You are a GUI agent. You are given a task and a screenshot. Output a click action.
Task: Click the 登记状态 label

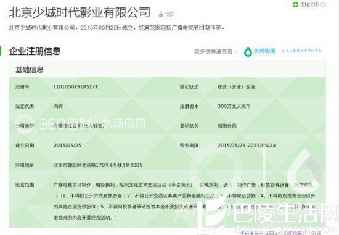coord(189,87)
